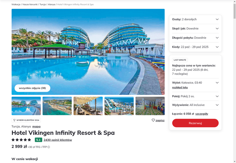Screen dimensions: 236x163
Task: Expand the Pokój room selection
Action: (x=195, y=96)
